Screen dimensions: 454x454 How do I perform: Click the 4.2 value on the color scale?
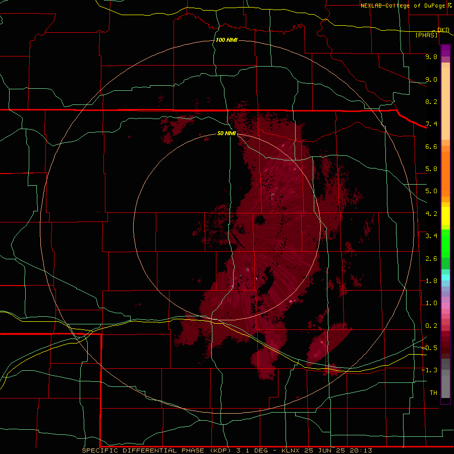click(431, 214)
